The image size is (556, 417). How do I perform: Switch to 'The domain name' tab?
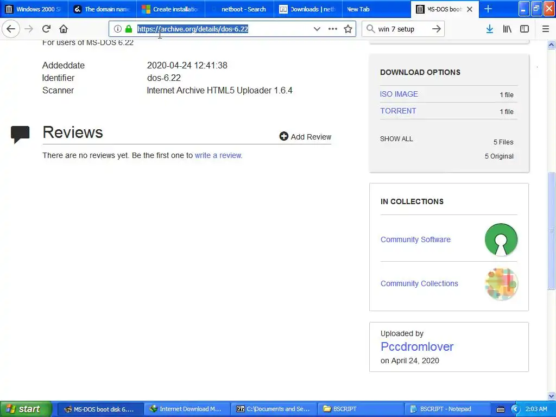pyautogui.click(x=103, y=9)
